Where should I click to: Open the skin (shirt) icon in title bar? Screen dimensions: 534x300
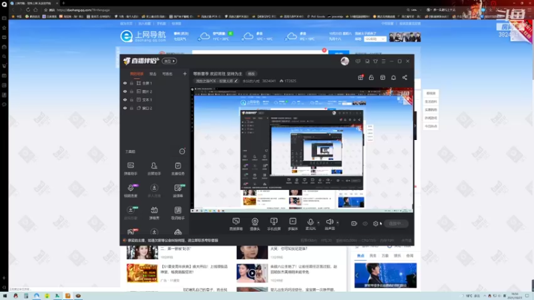375,61
